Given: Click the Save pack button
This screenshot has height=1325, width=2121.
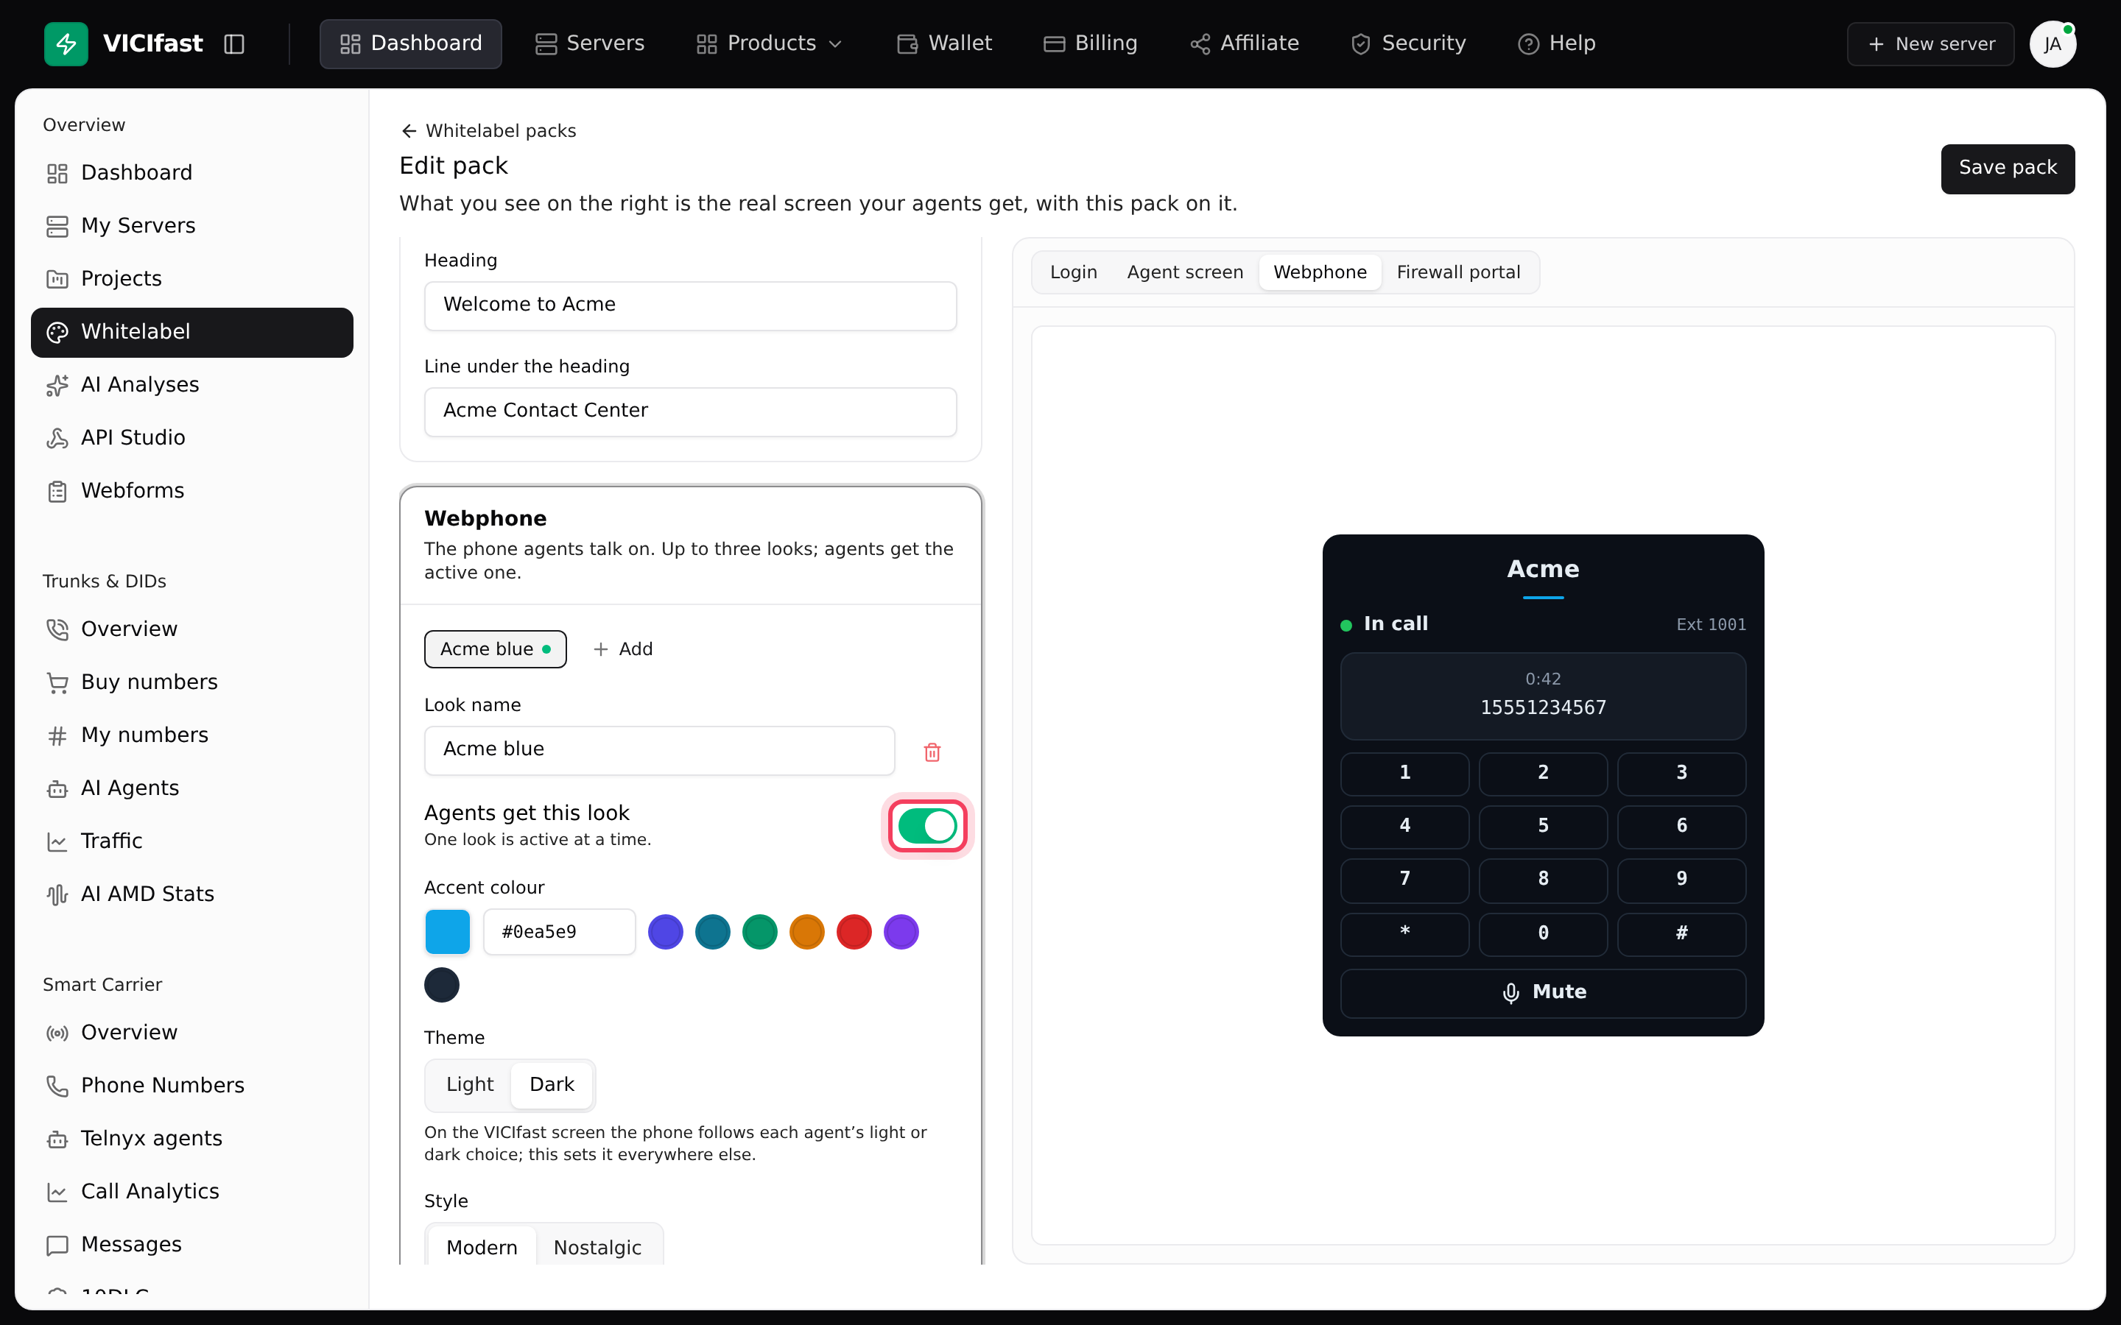Looking at the screenshot, I should (2007, 169).
